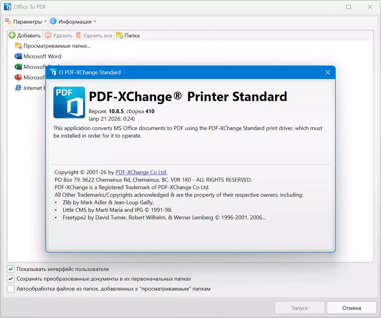Toggle Сохранять преобразованные документы checkbox

pyautogui.click(x=11, y=279)
